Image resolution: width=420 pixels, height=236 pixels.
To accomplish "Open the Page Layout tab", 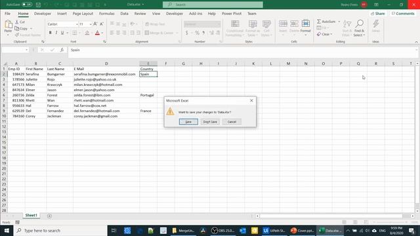I will (83, 13).
